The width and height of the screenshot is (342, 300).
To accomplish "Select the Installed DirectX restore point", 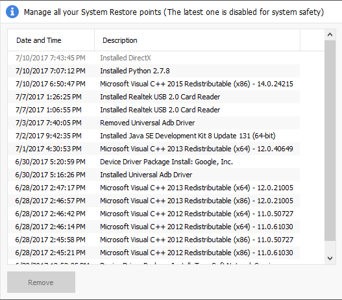I will (x=154, y=58).
